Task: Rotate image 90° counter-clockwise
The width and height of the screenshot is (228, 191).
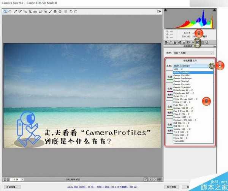Action: [x=71, y=12]
